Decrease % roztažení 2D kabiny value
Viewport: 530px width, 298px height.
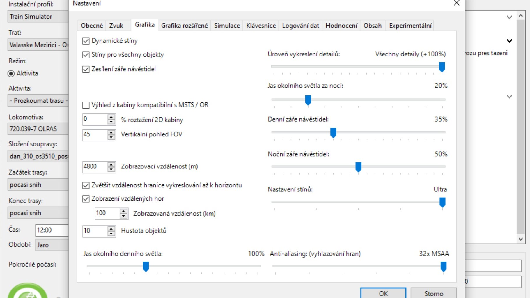point(111,122)
